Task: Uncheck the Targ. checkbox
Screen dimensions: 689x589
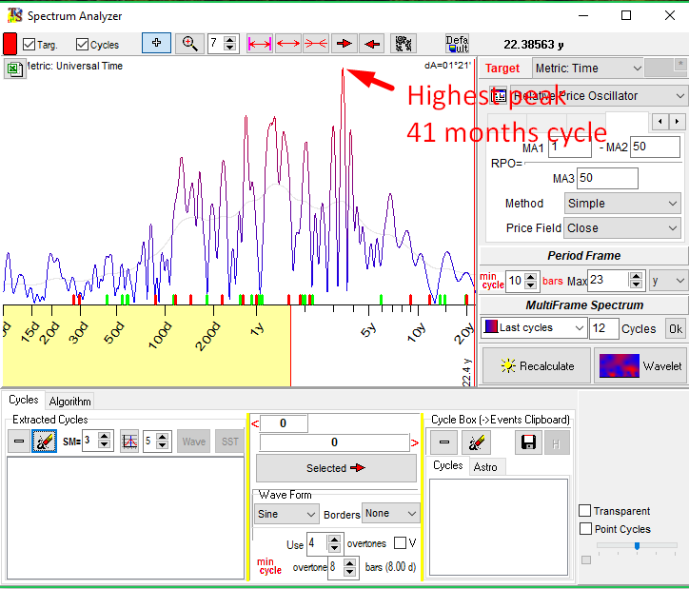Action: pyautogui.click(x=30, y=45)
